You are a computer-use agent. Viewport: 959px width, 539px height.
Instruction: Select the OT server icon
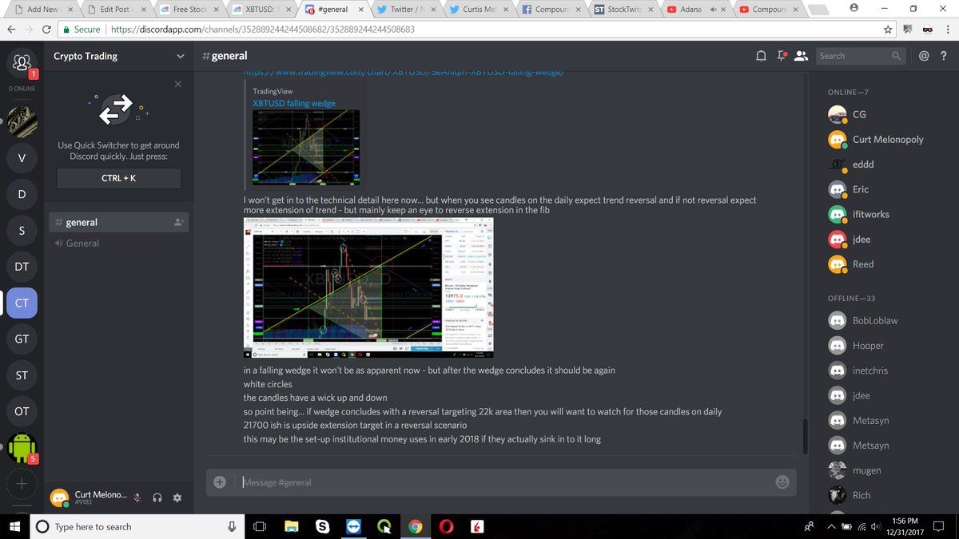point(22,412)
